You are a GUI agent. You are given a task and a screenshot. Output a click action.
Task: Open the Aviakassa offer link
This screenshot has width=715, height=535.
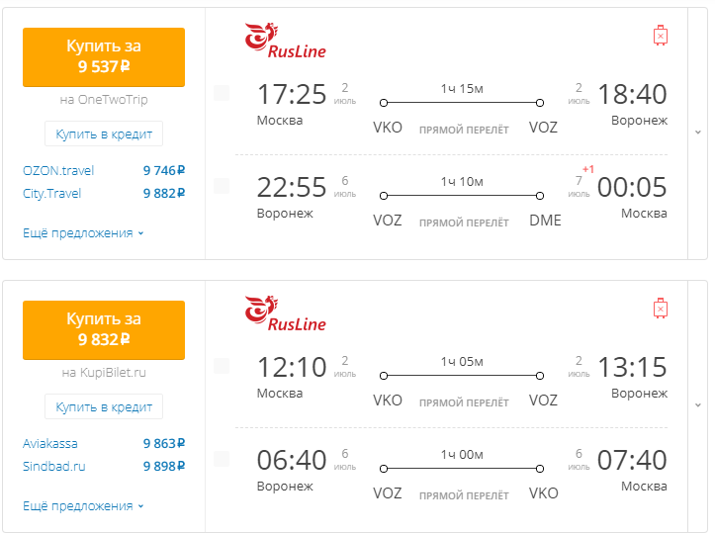click(50, 443)
